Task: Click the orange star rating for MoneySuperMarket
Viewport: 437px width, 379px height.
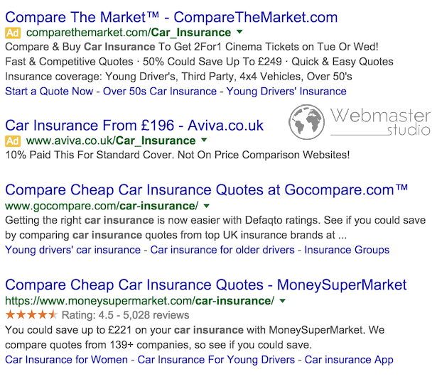Action: (31, 315)
